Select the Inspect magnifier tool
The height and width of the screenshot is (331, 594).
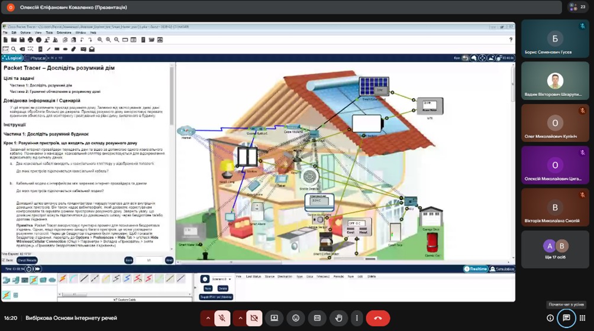point(14,49)
